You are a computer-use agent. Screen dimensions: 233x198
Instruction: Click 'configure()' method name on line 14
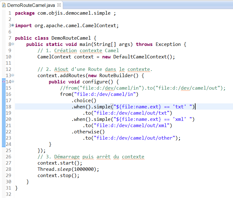tap(98, 82)
